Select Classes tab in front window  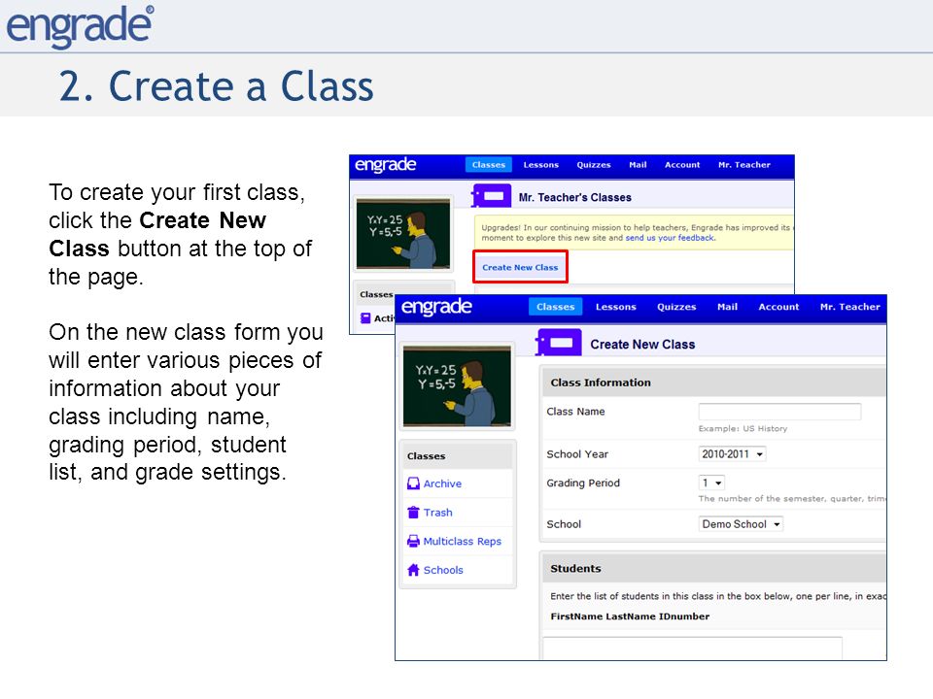click(x=555, y=307)
